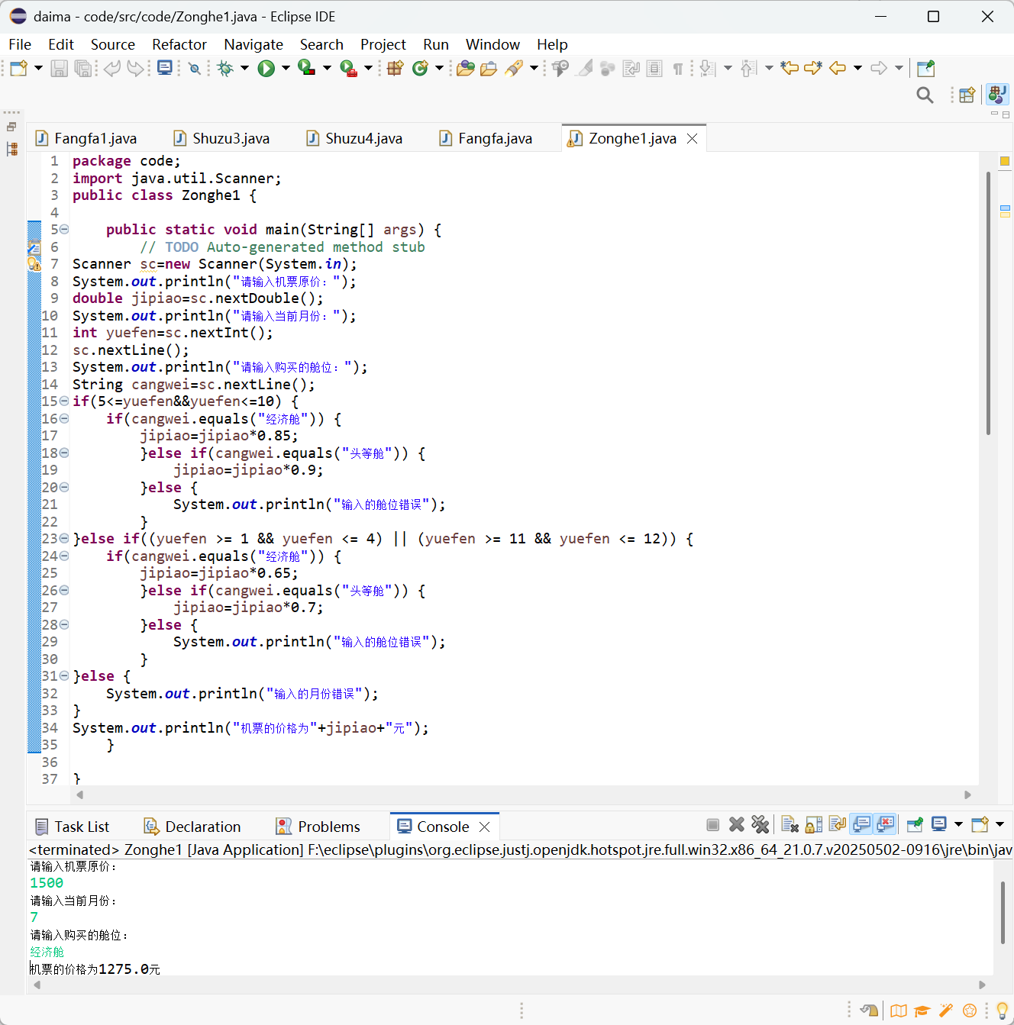Click the Skip All Breakpoints icon
1014x1025 pixels.
coord(195,69)
